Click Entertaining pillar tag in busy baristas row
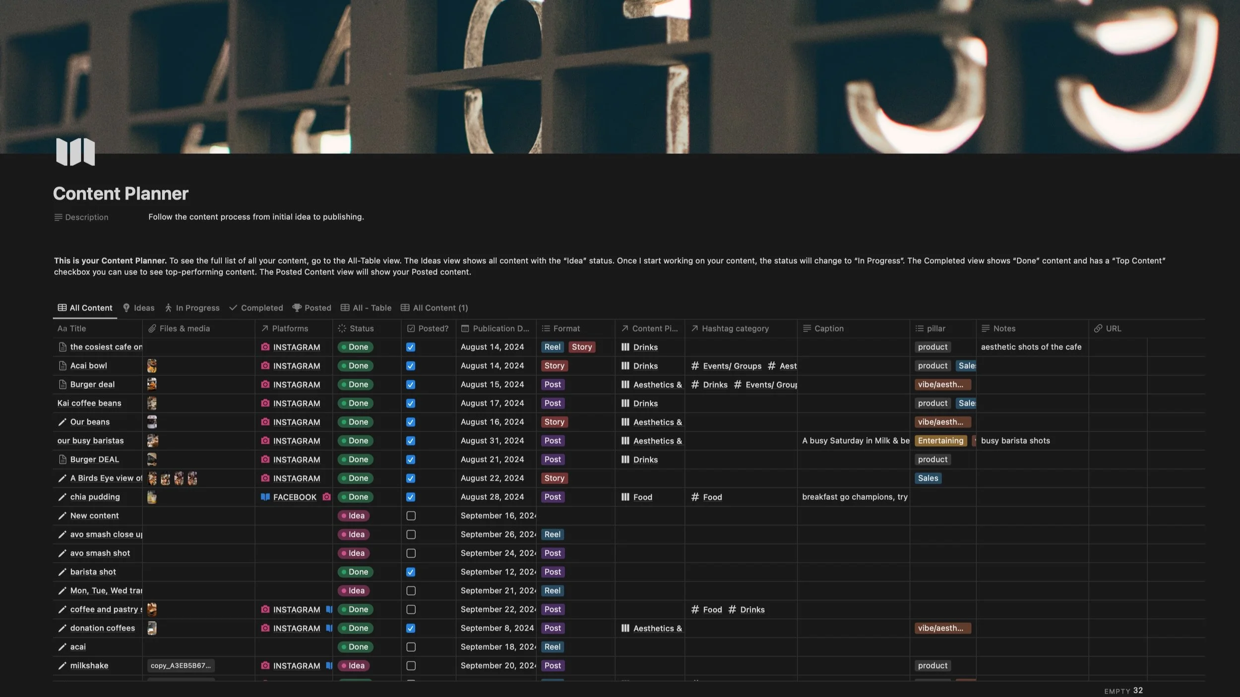The width and height of the screenshot is (1240, 697). click(940, 441)
